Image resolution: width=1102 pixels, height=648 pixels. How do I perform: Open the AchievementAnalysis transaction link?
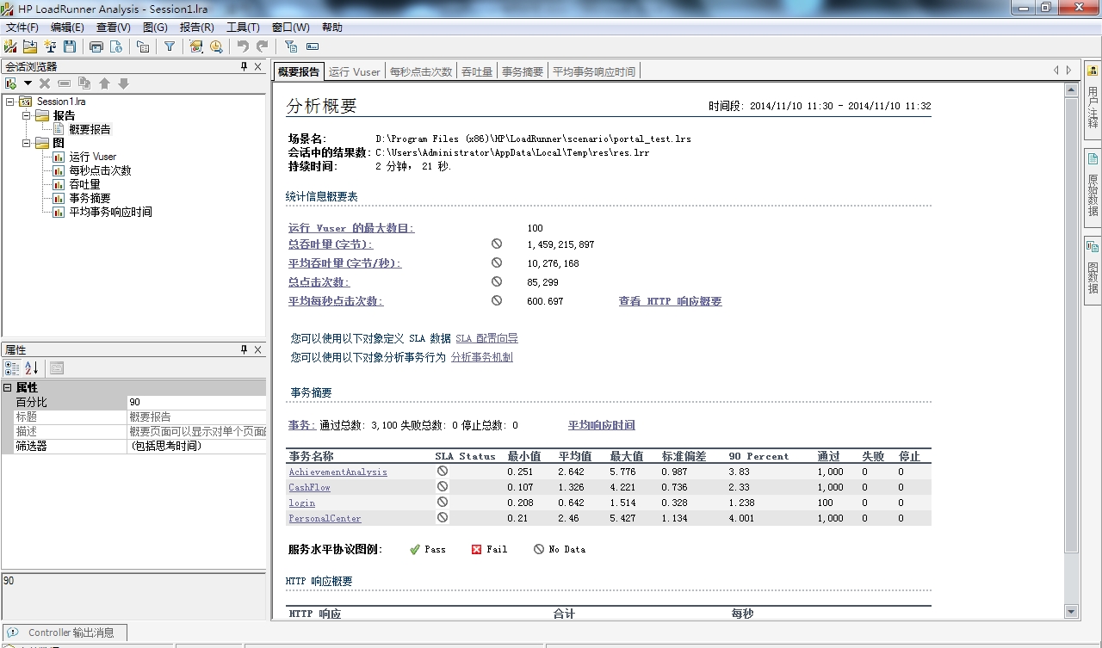pyautogui.click(x=337, y=472)
